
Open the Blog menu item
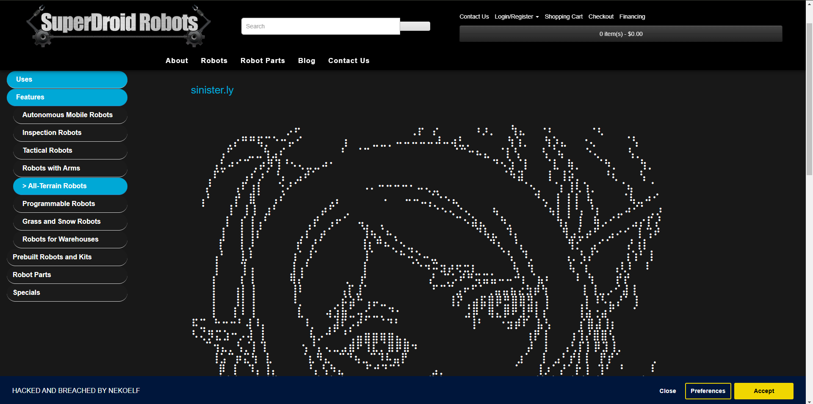click(307, 60)
